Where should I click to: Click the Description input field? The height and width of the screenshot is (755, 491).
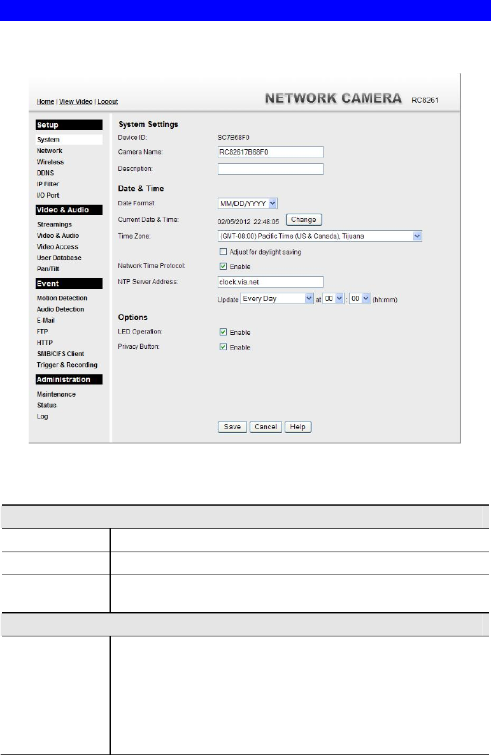(270, 169)
